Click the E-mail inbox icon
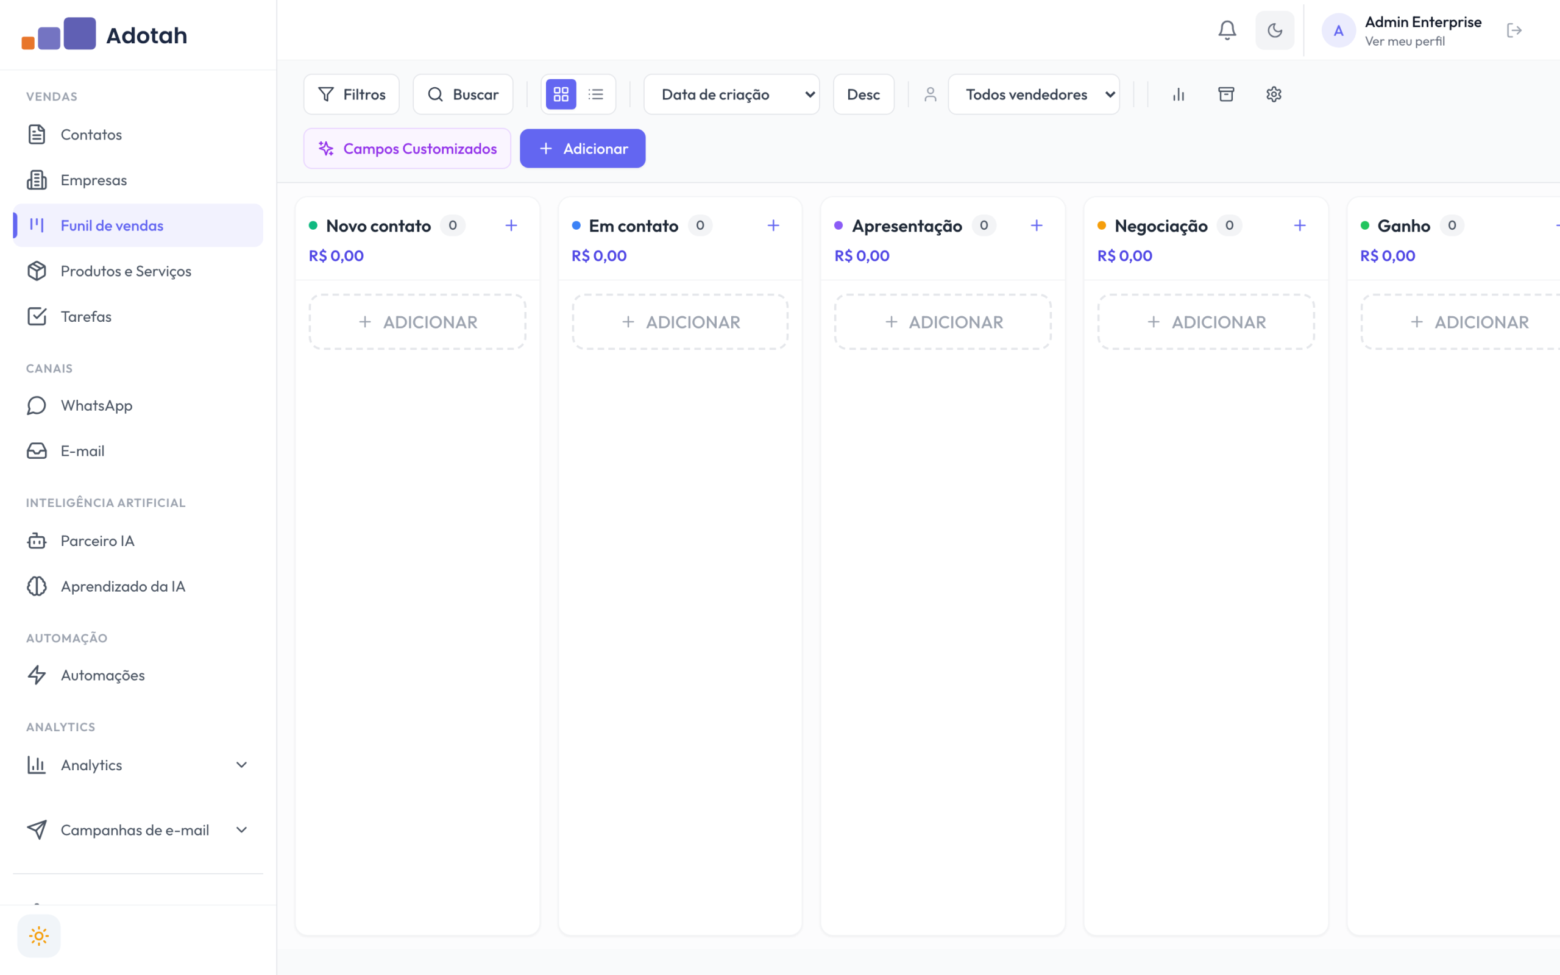This screenshot has height=975, width=1560. click(x=37, y=451)
